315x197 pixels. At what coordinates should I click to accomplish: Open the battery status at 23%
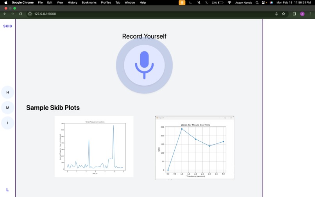coord(218,3)
